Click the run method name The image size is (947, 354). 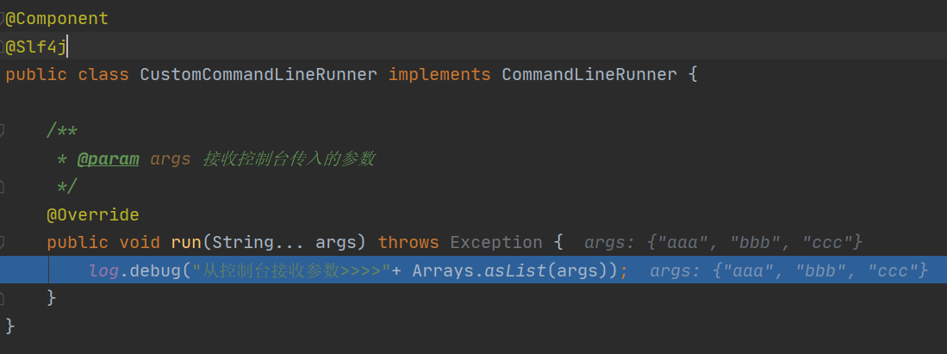point(187,242)
